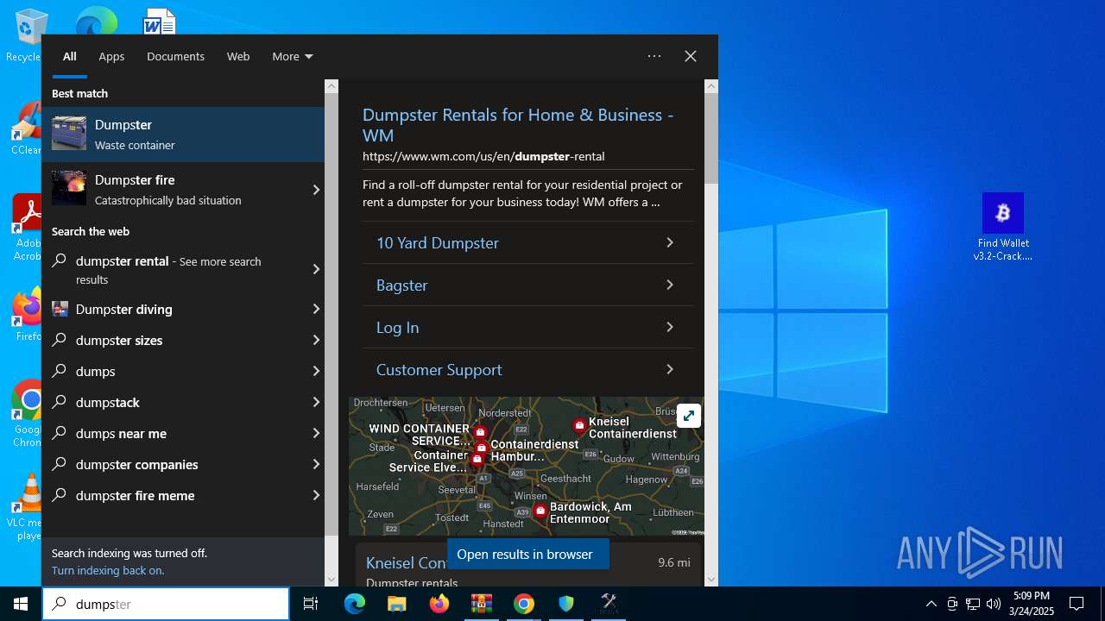Viewport: 1105px width, 621px height.
Task: Open WinRAR from taskbar
Action: 482,604
